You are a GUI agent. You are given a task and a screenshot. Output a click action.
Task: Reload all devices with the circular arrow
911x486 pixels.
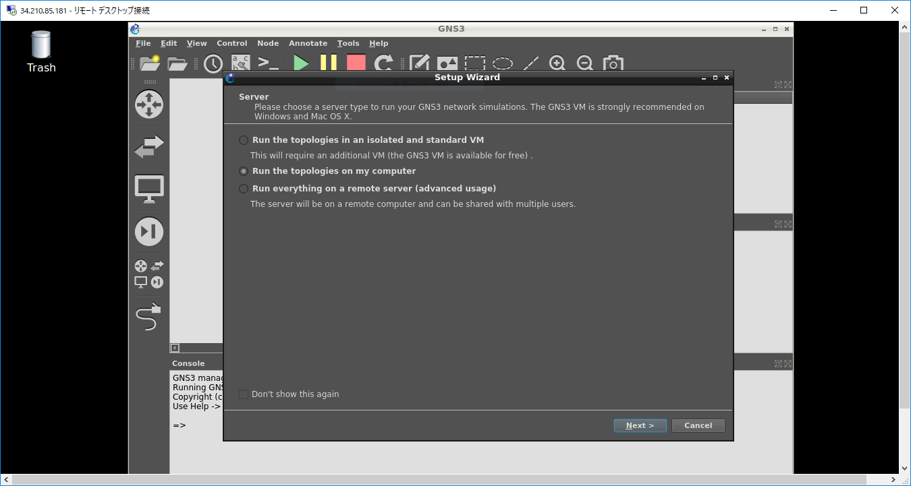point(384,63)
